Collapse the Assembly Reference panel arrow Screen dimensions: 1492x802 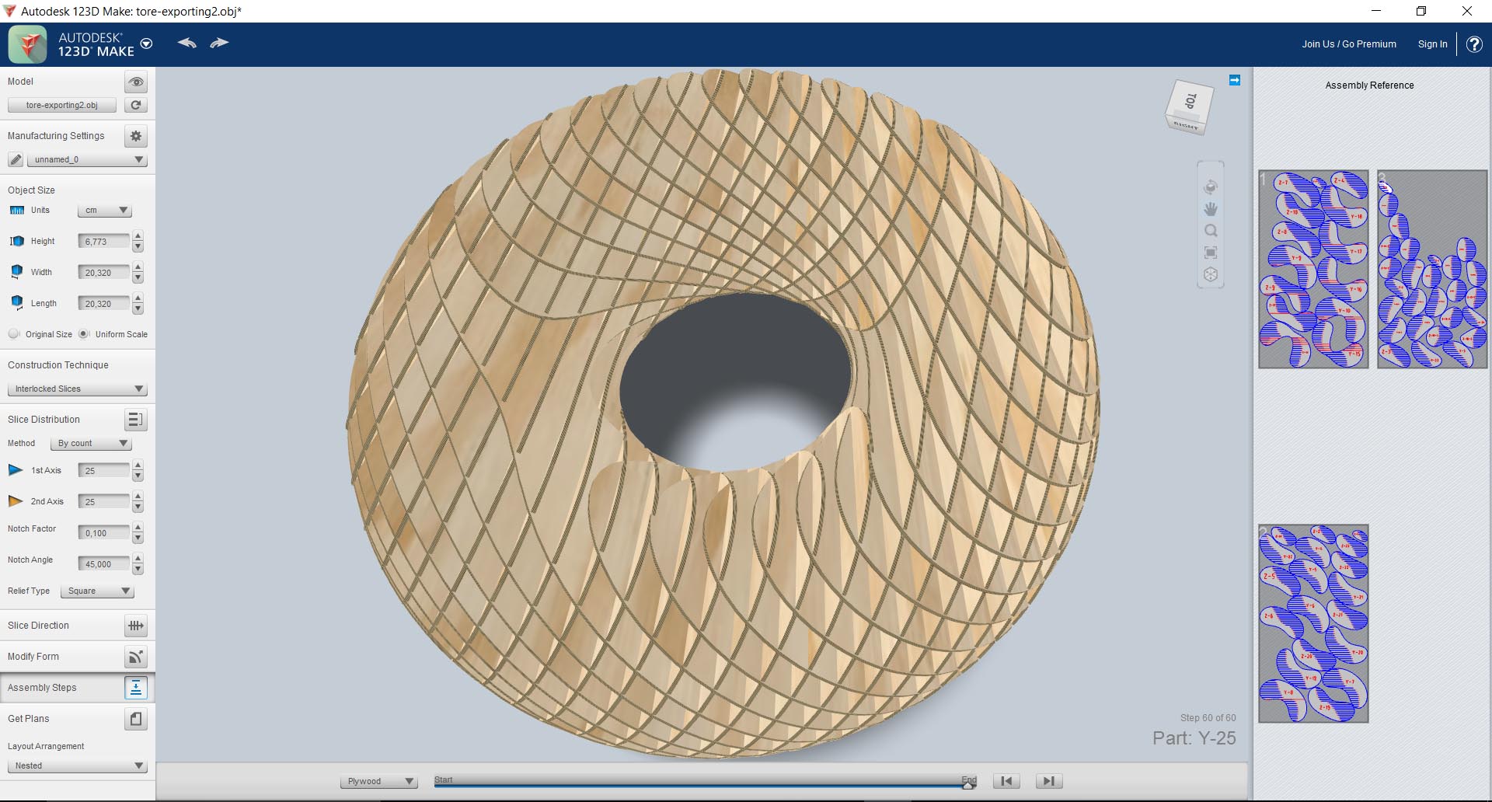pyautogui.click(x=1235, y=80)
